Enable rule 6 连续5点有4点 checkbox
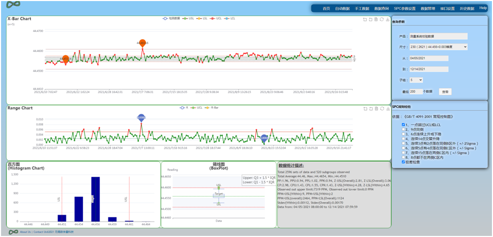493x237 pixels. coord(404,148)
